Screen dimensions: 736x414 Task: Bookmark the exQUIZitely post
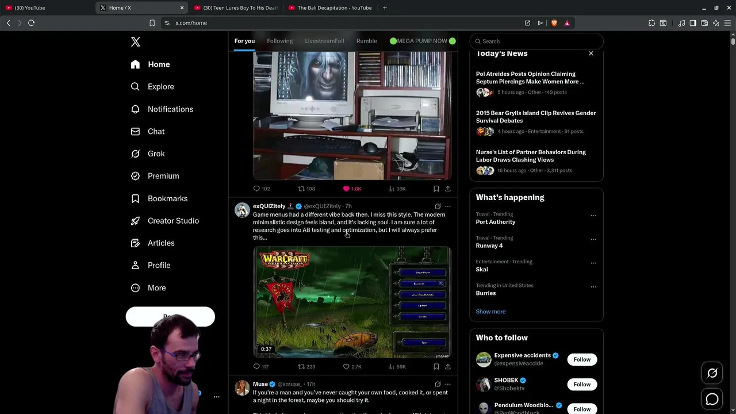coord(436,366)
